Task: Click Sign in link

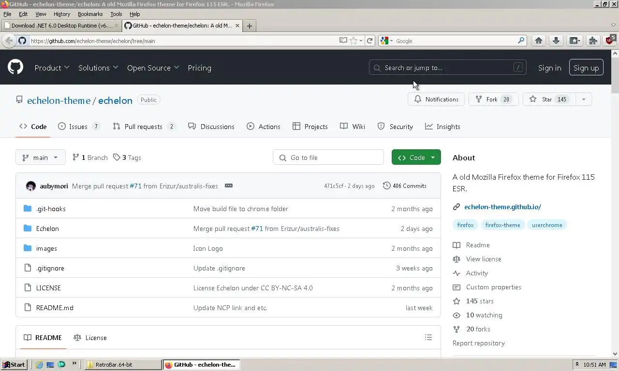Action: 549,68
